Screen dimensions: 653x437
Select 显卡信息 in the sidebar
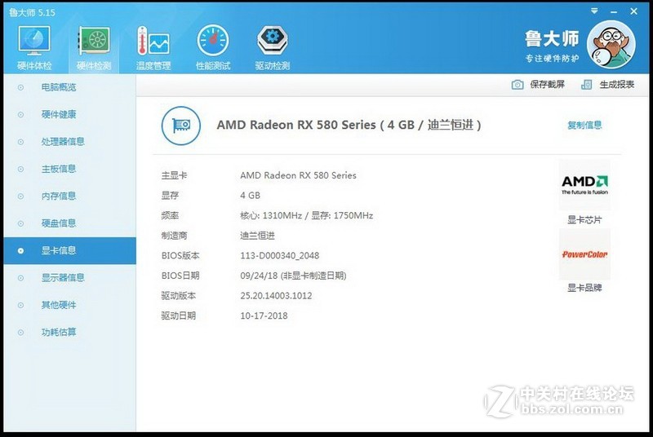pyautogui.click(x=69, y=251)
